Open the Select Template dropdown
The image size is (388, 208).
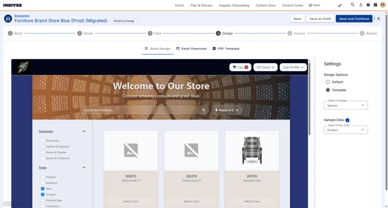[346, 105]
